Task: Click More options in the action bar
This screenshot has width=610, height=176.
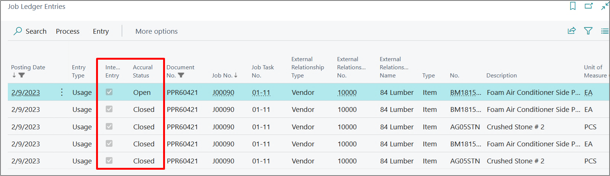Action: point(156,31)
